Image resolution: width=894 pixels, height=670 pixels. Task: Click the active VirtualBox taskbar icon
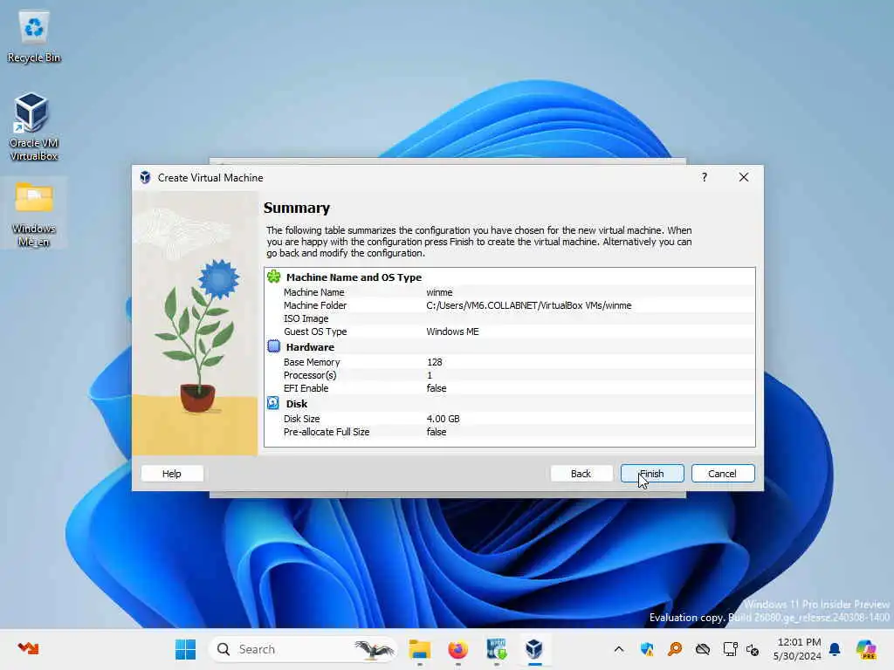534,649
